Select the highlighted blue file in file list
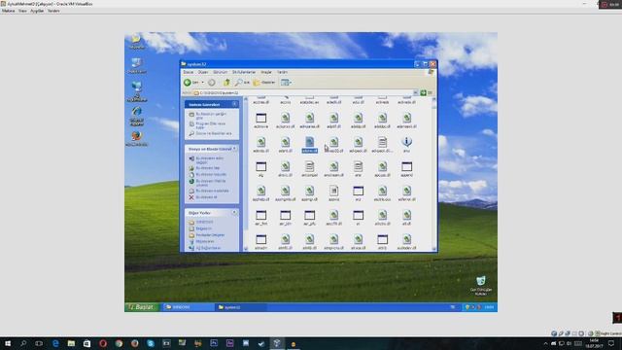 [309, 145]
